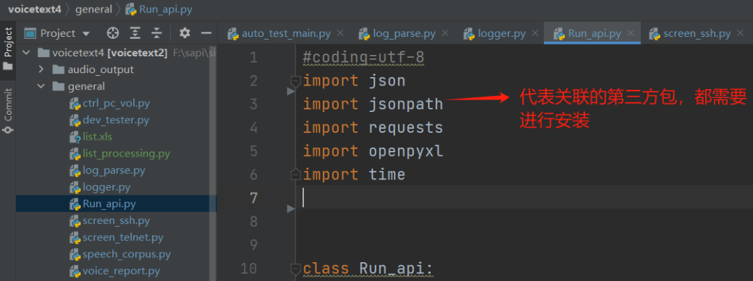Open screen_telnet.py in the project tree
753x281 pixels.
click(x=123, y=237)
